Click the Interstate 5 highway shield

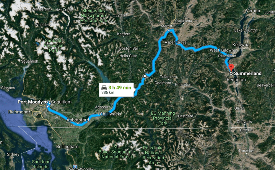(x=75, y=166)
